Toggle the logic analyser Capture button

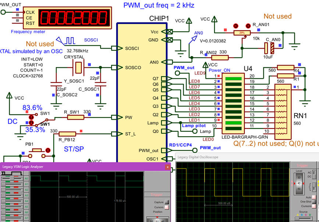click(x=167, y=202)
